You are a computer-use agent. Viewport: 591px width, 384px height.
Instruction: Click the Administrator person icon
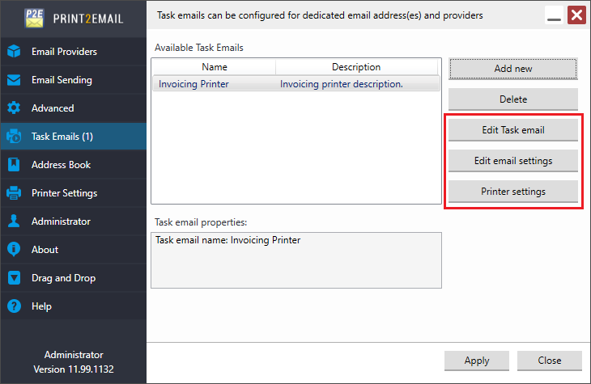14,221
